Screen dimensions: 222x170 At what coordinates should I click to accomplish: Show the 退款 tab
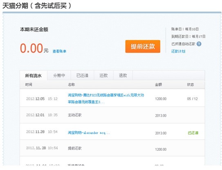[x=123, y=75]
